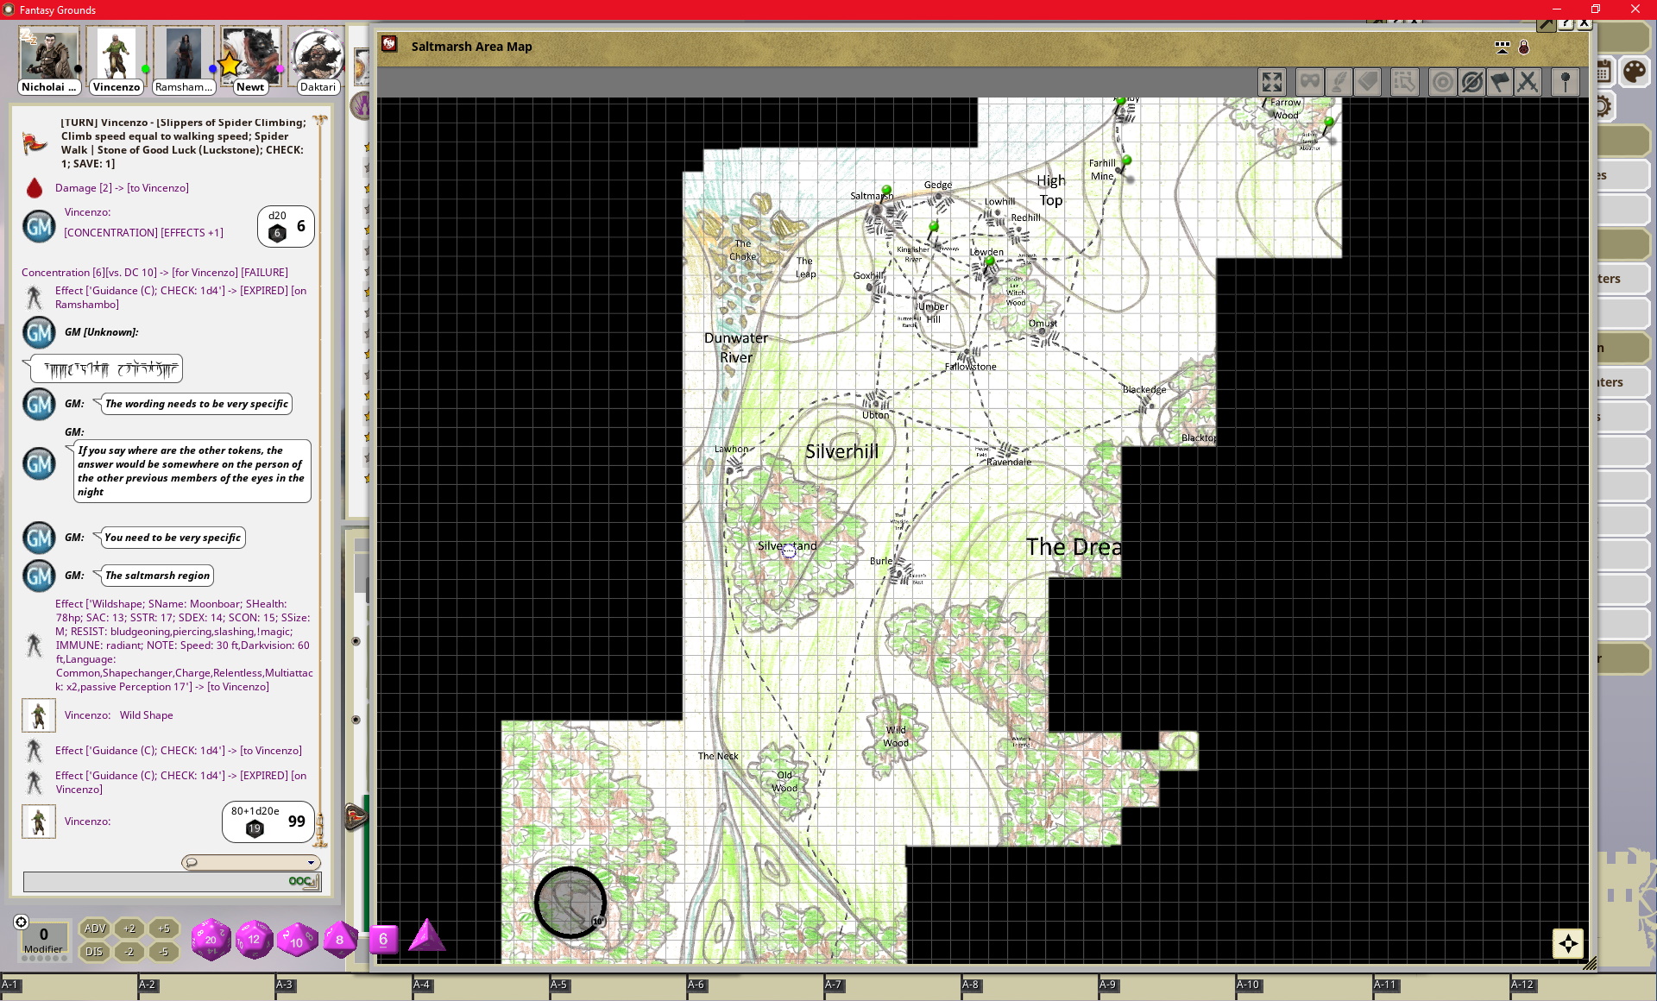Click the compass navigation button on map
The width and height of the screenshot is (1657, 1001).
(x=1568, y=943)
